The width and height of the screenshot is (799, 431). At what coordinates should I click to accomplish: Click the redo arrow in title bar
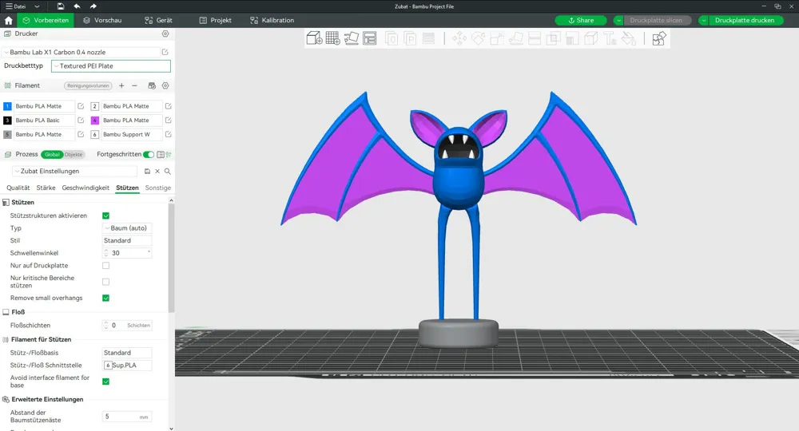point(93,6)
